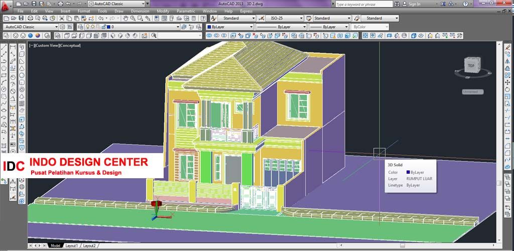514x251 pixels.
Task: Select the Line tool in Draw toolbar
Action: [4, 47]
